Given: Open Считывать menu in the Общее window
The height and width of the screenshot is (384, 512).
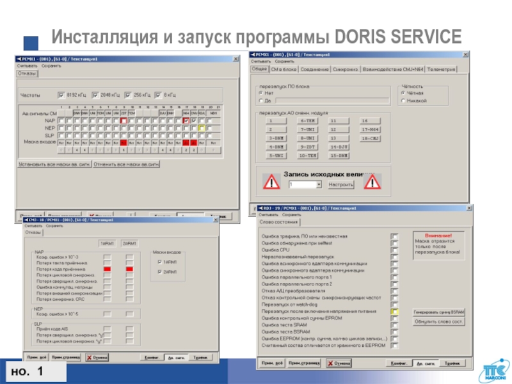Looking at the screenshot, I should [x=260, y=61].
